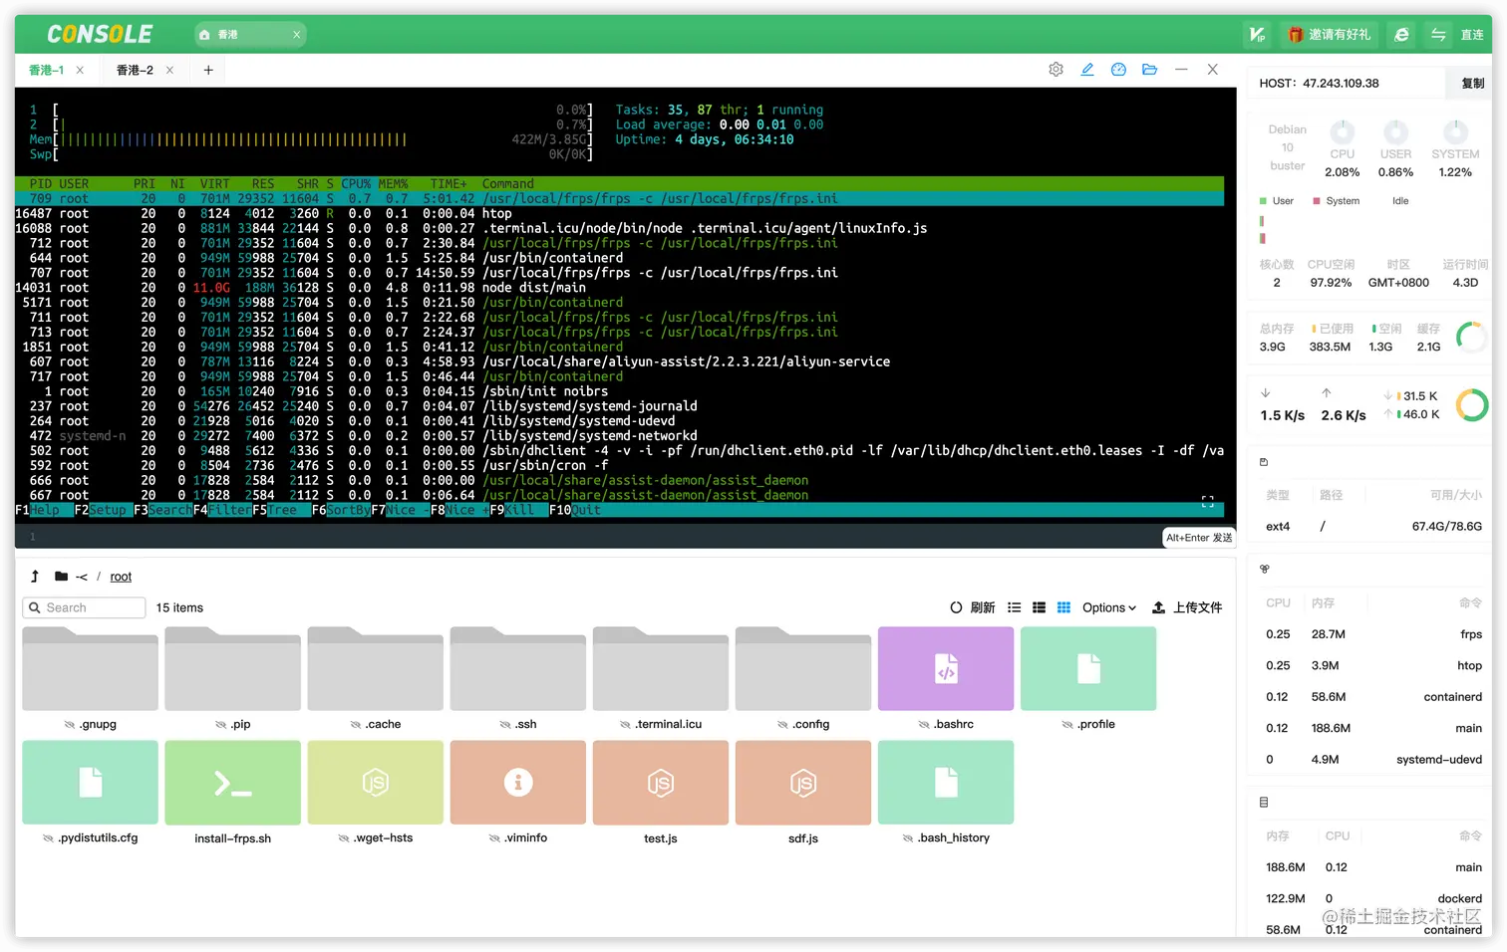Image resolution: width=1507 pixels, height=952 pixels.
Task: Open the root breadcrumb link
Action: [121, 577]
